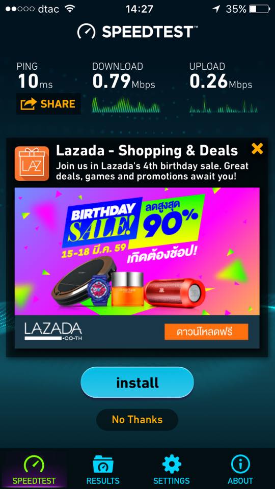275x489 pixels.
Task: Tap the Wi-Fi status icon
Action: [70, 9]
